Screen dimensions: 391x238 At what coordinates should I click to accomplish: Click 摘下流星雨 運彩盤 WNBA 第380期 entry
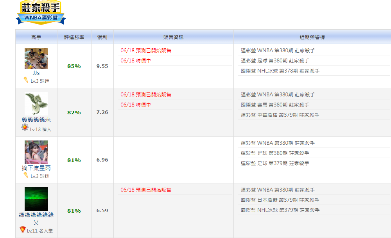[278, 143]
